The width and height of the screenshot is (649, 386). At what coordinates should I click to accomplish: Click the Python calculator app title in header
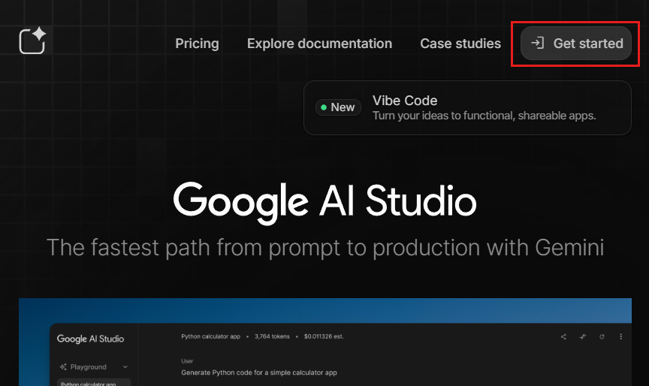[210, 336]
